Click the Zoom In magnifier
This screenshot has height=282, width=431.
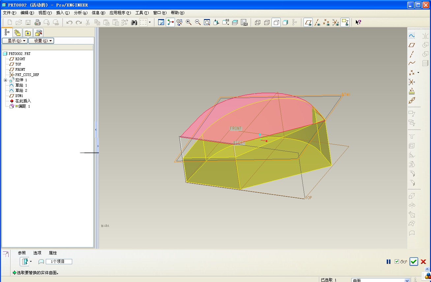[x=189, y=22]
